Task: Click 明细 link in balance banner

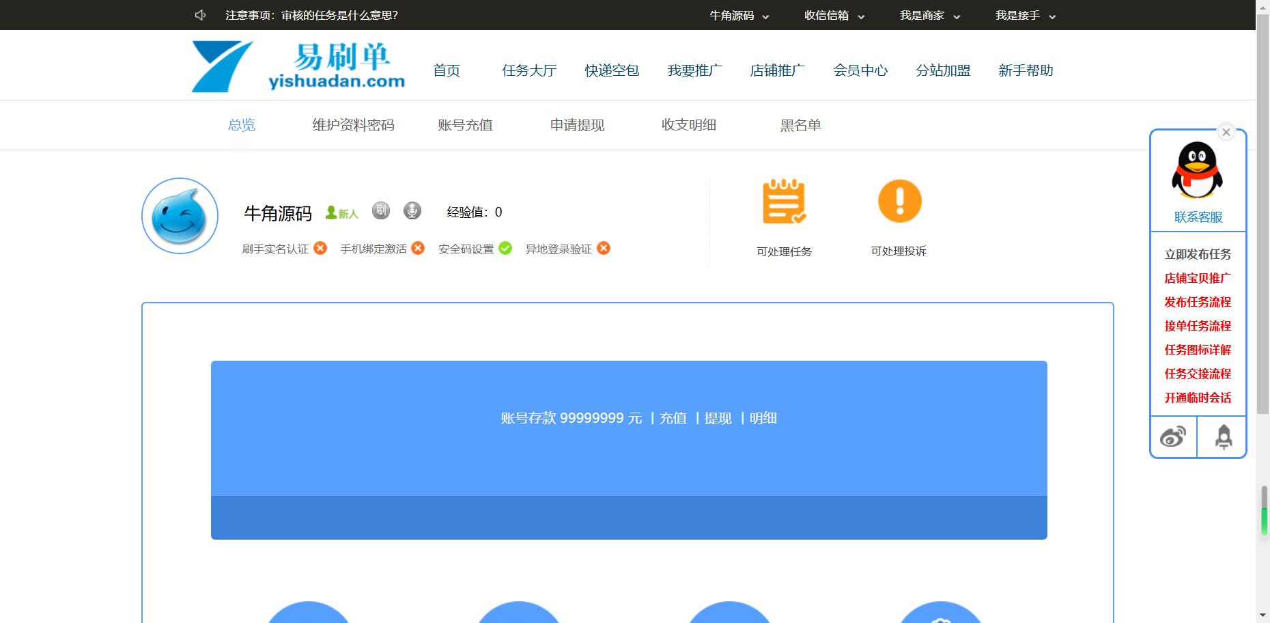Action: [763, 418]
